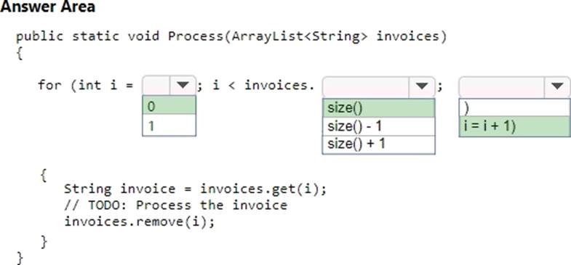Expand the invoices size condition dropdown arrow

point(422,86)
